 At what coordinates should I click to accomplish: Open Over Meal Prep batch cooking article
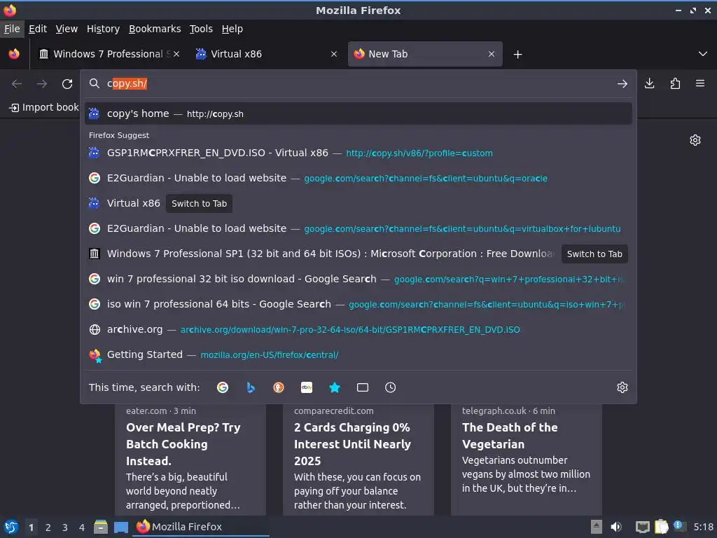[x=190, y=459]
